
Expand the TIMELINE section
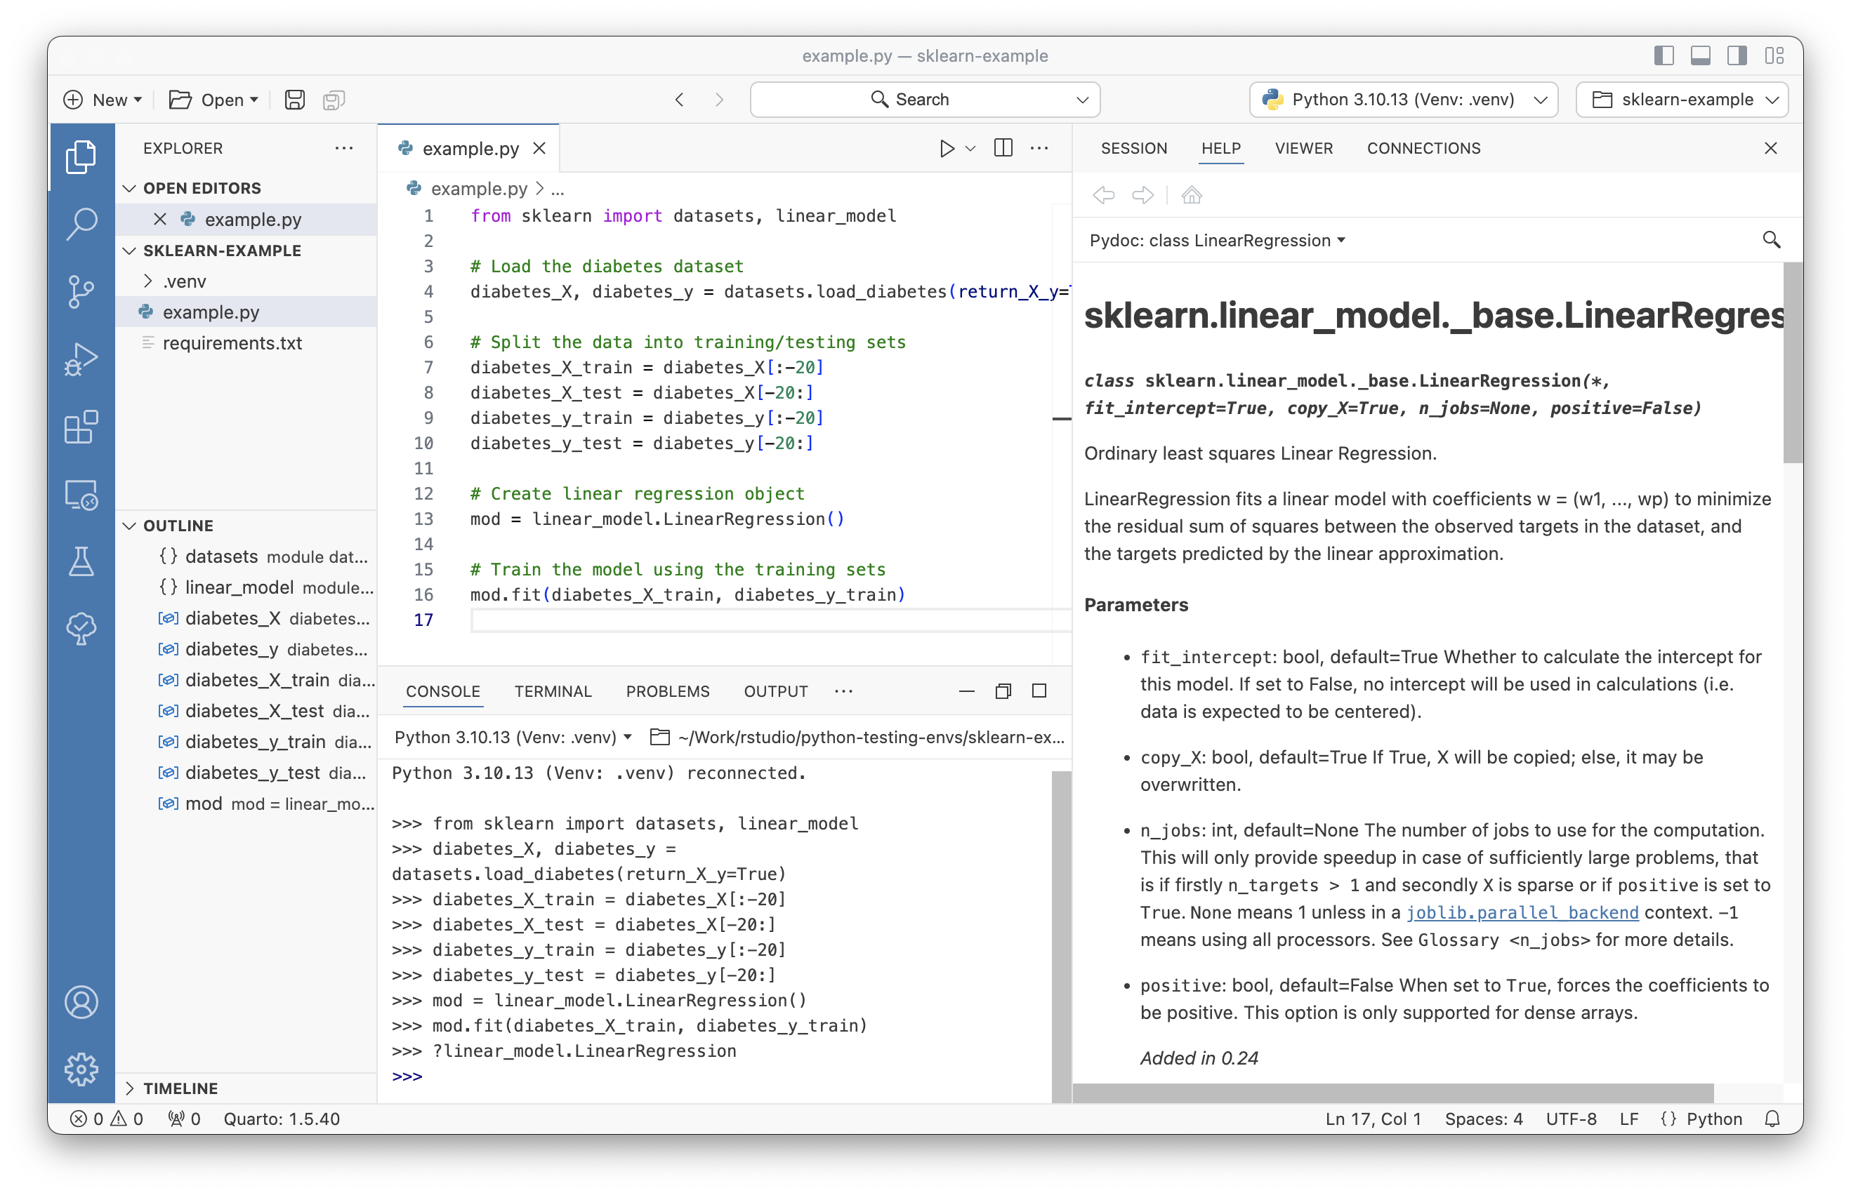(x=180, y=1088)
